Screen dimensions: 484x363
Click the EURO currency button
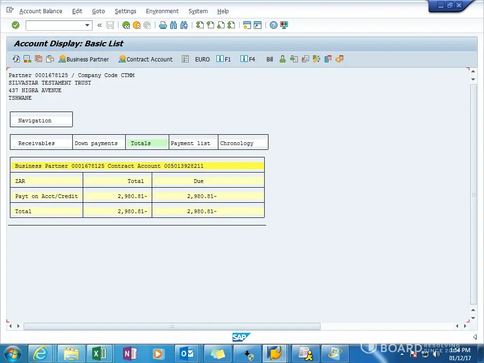pyautogui.click(x=202, y=59)
